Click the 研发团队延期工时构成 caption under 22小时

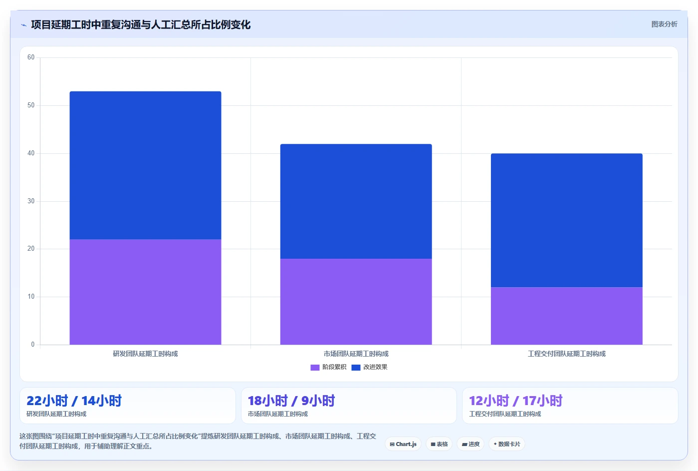coord(56,414)
